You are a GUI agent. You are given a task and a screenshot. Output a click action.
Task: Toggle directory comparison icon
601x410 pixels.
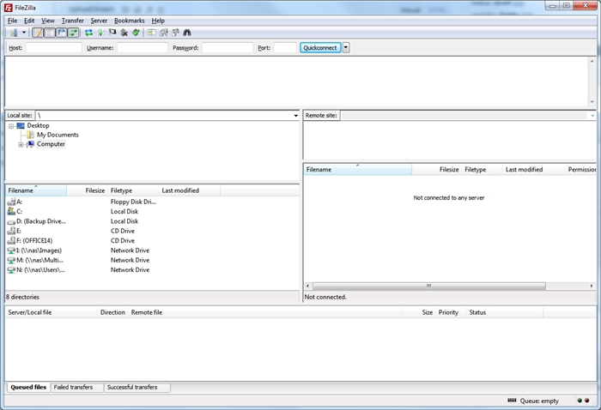tap(164, 33)
